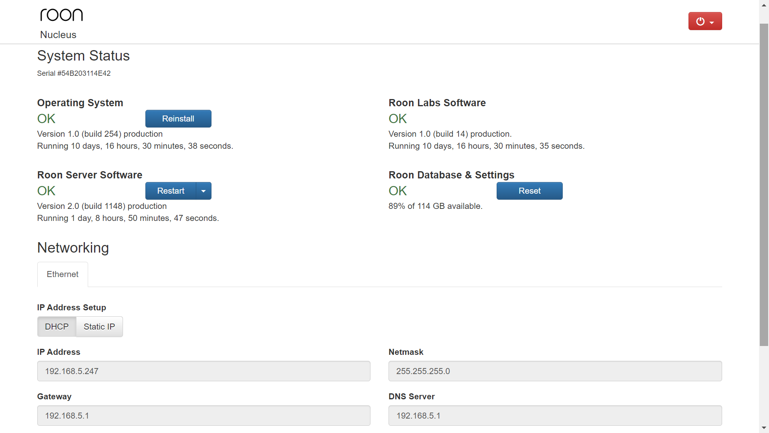Click the page vertical scrollbar thumb
Viewport: 769px width, 433px height.
coord(764,184)
